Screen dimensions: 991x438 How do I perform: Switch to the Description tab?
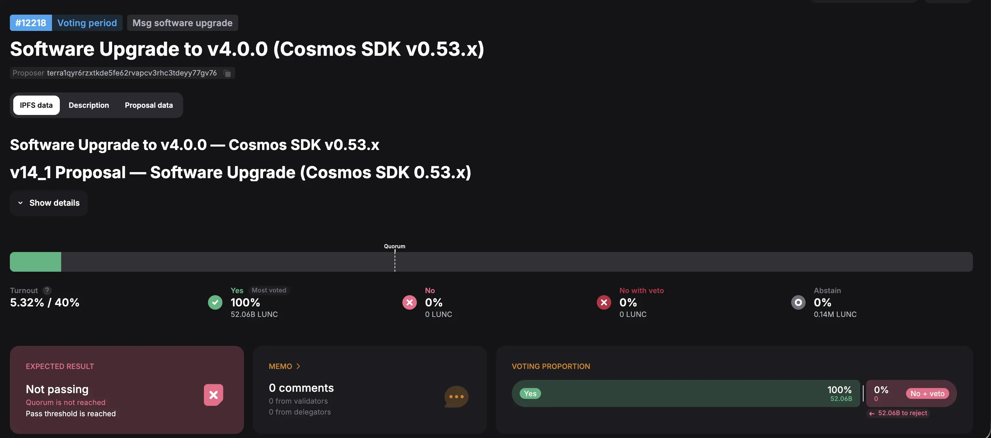88,105
